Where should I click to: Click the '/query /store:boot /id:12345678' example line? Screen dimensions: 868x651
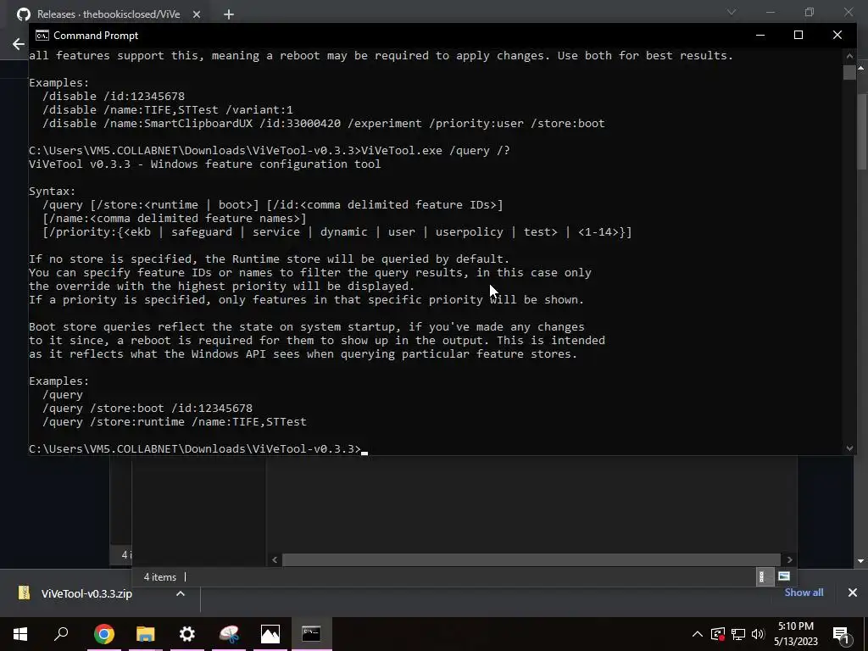(x=147, y=409)
